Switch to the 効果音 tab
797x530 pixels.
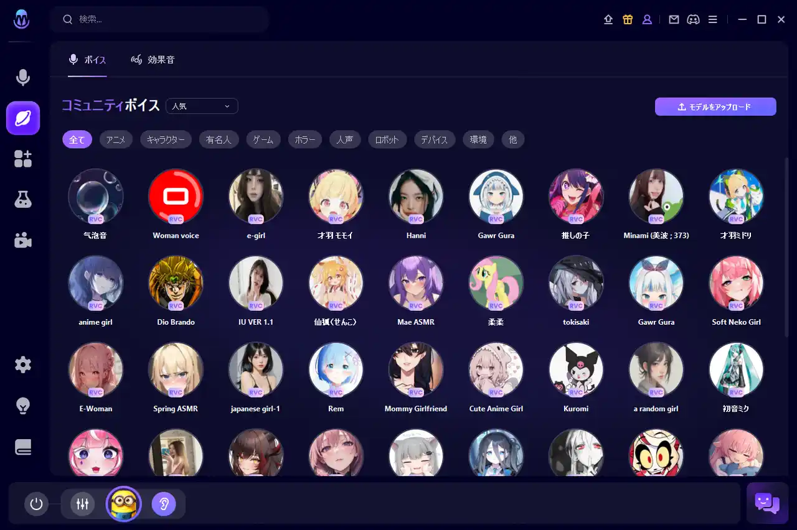click(153, 60)
